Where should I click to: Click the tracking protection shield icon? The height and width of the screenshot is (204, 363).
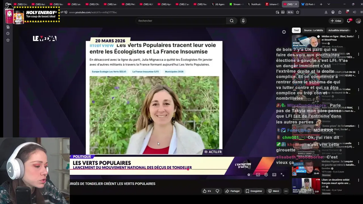(66, 12)
